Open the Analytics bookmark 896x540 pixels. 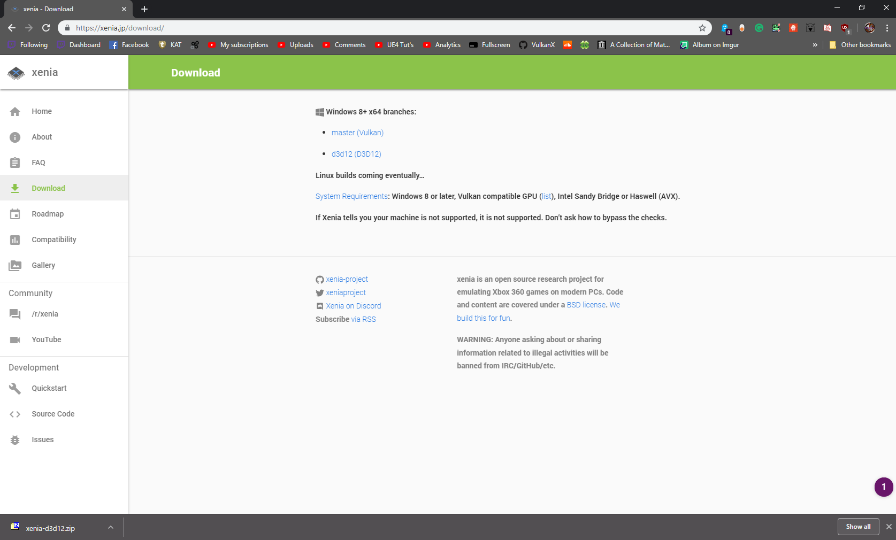442,45
